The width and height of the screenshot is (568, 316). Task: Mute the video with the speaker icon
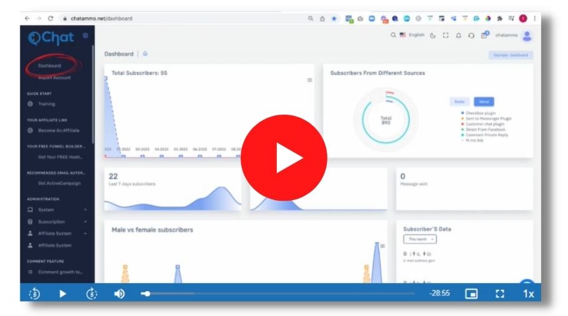(119, 294)
